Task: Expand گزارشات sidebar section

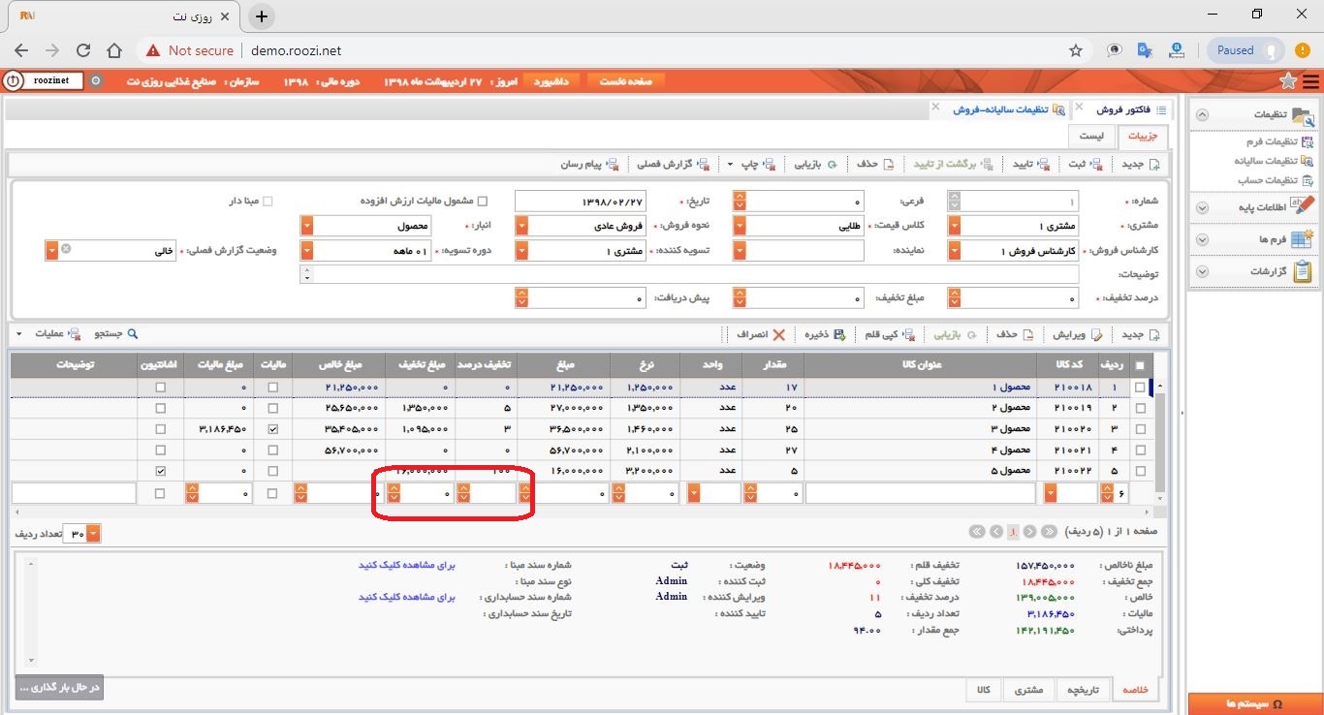Action: point(1202,271)
